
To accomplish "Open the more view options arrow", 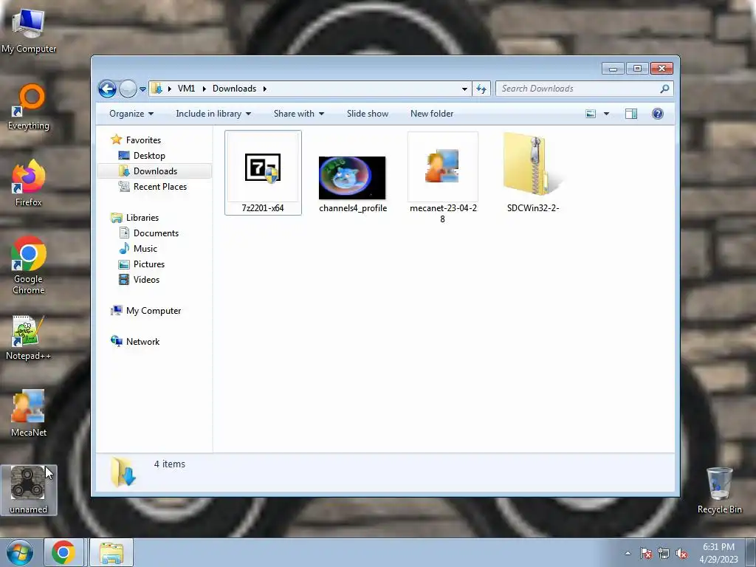I will pyautogui.click(x=607, y=114).
